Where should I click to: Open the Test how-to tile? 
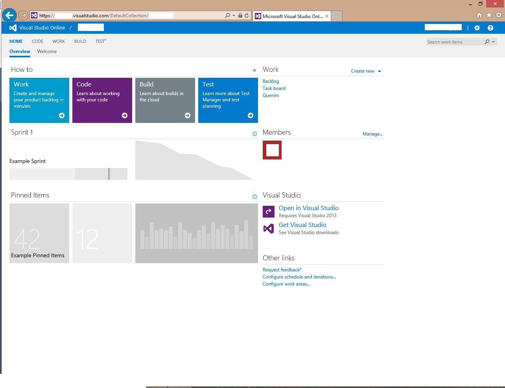(x=228, y=100)
